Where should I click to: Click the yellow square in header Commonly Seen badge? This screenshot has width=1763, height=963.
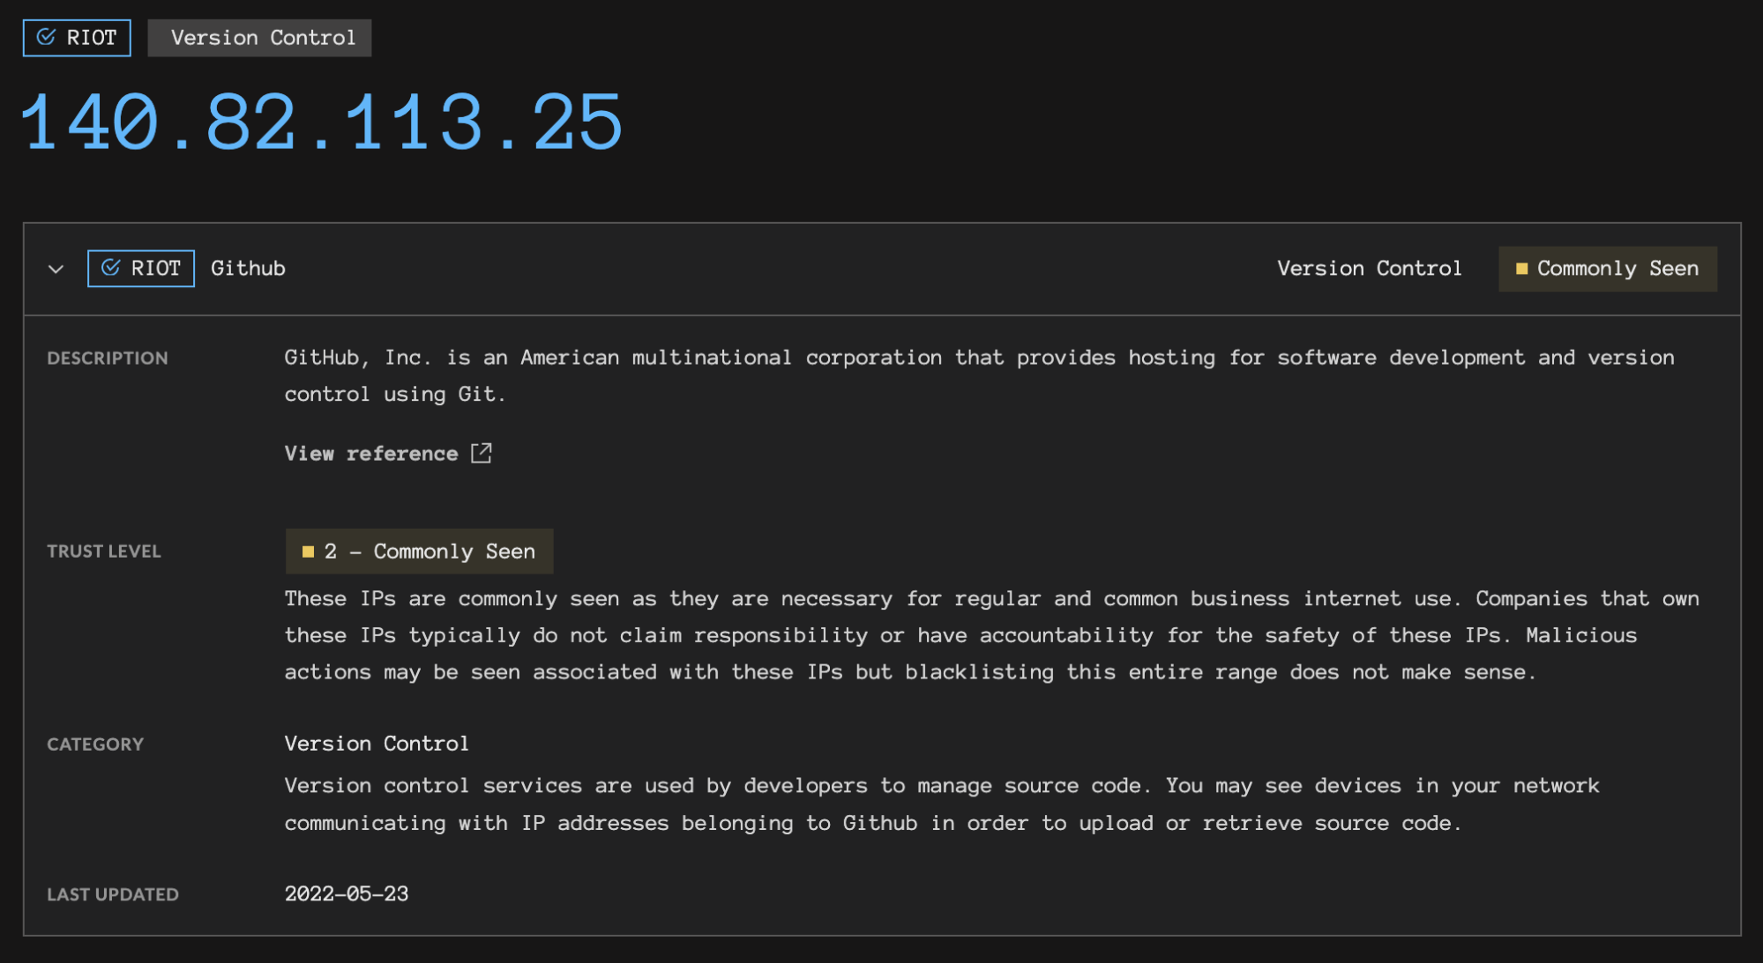tap(1521, 269)
